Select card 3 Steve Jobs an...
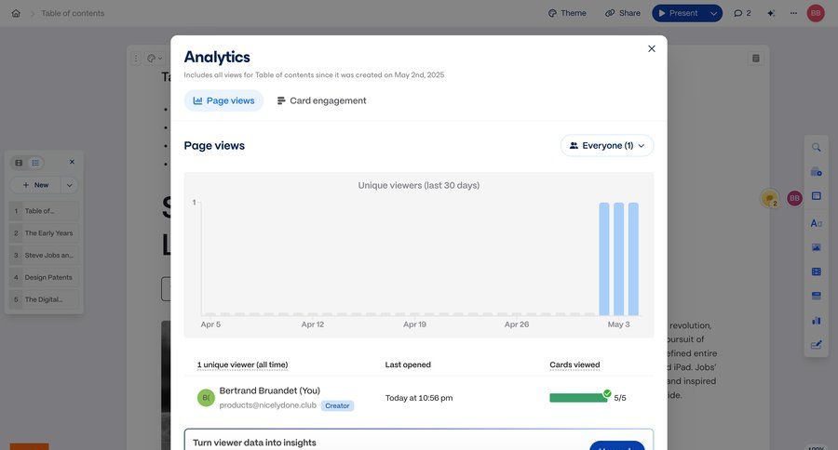This screenshot has width=838, height=450. click(44, 255)
